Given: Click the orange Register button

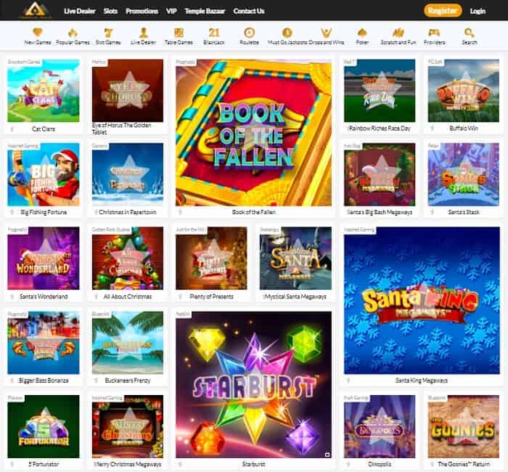Looking at the screenshot, I should coord(443,11).
